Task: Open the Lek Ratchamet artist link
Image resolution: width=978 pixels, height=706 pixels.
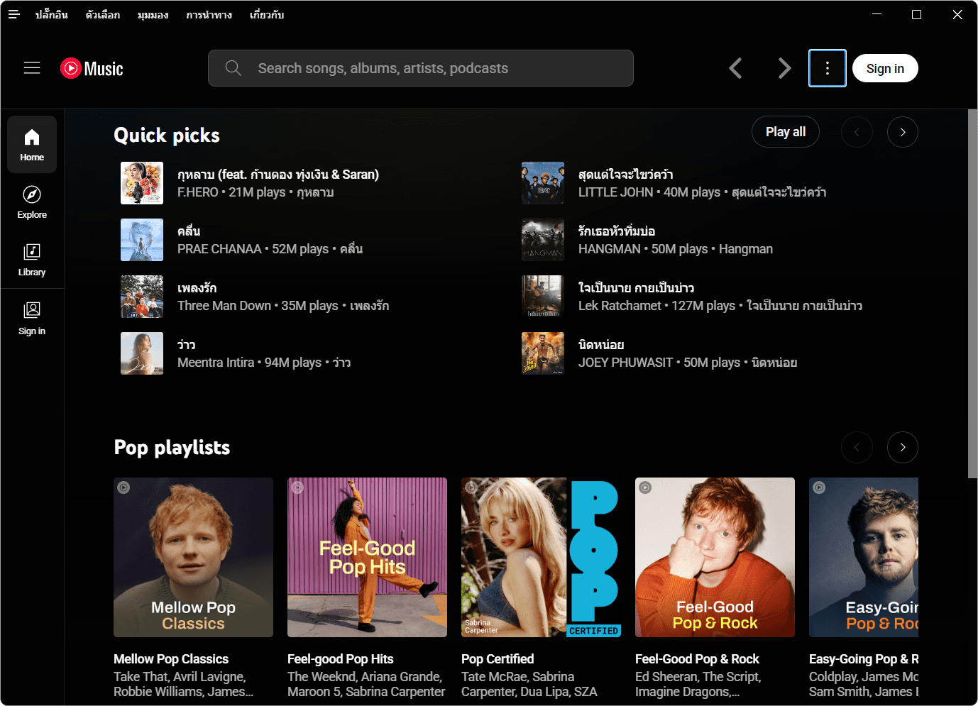Action: click(x=620, y=306)
